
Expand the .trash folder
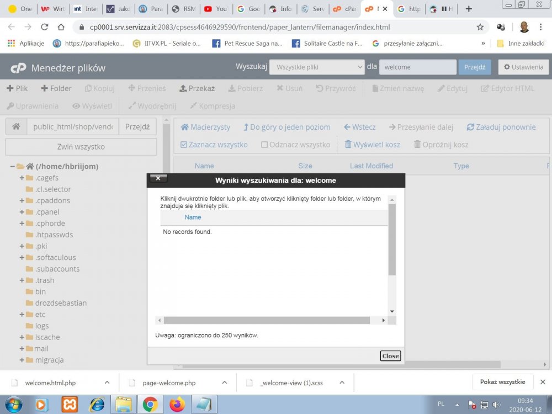pos(22,280)
